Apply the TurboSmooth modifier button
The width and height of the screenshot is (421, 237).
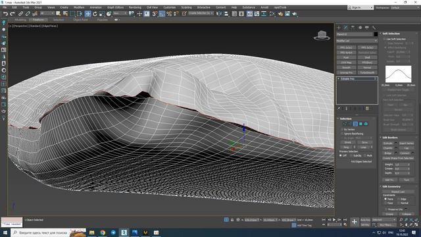tap(367, 72)
